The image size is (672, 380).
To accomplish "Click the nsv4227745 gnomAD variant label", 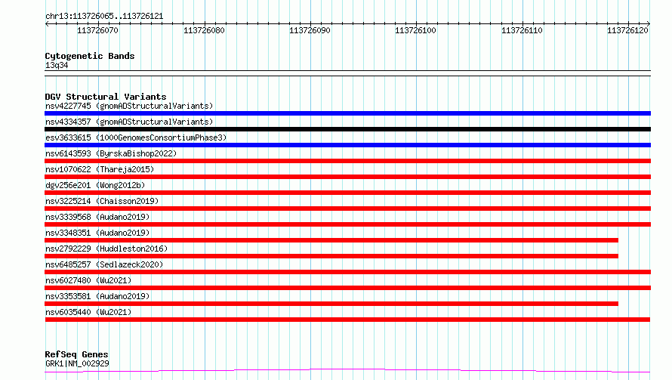I will [x=129, y=106].
